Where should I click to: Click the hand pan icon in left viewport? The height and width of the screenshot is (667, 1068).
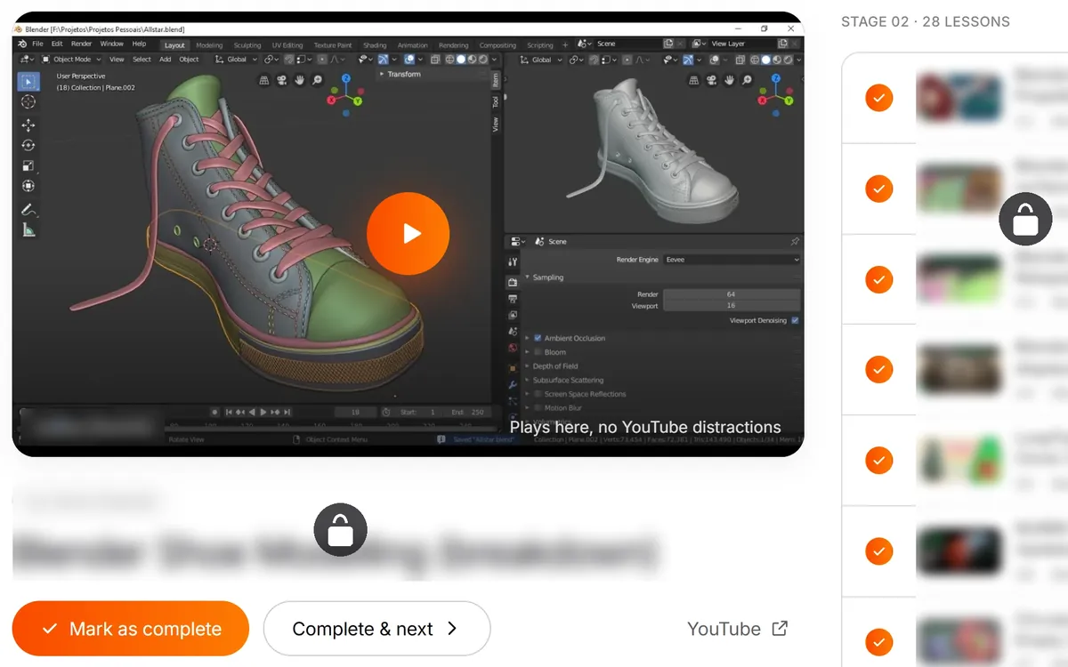point(299,80)
